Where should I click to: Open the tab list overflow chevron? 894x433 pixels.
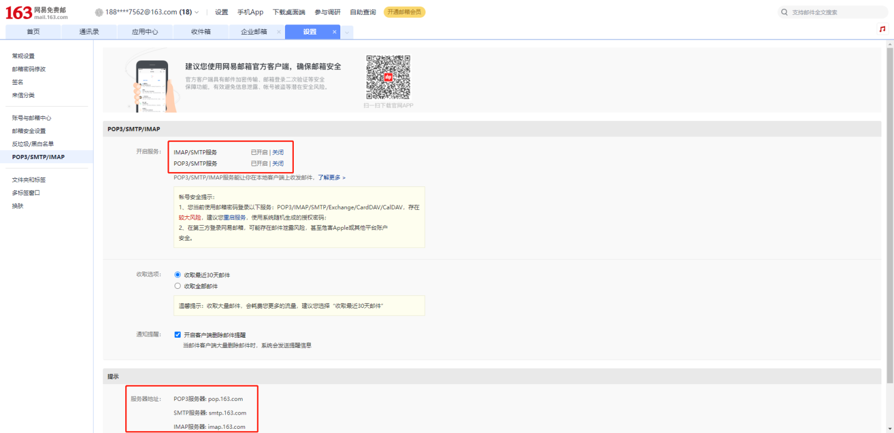[347, 33]
